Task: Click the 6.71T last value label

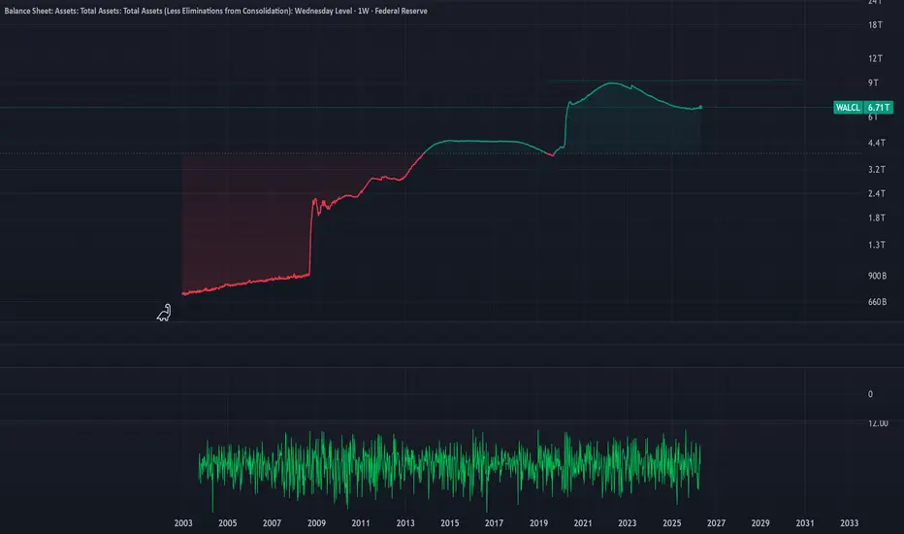Action: [878, 108]
